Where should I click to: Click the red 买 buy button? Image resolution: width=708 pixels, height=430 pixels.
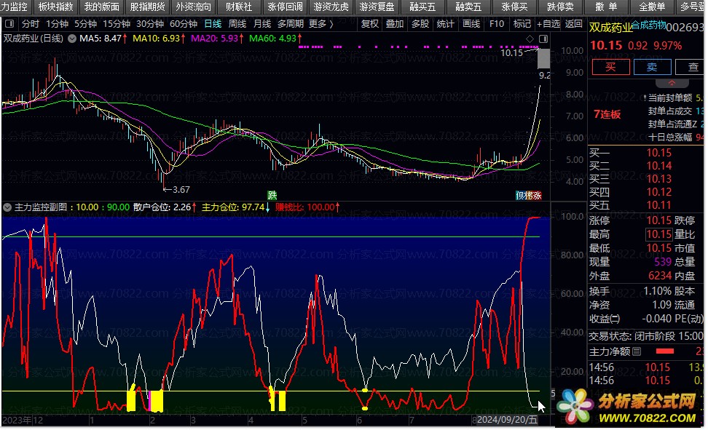tap(610, 67)
